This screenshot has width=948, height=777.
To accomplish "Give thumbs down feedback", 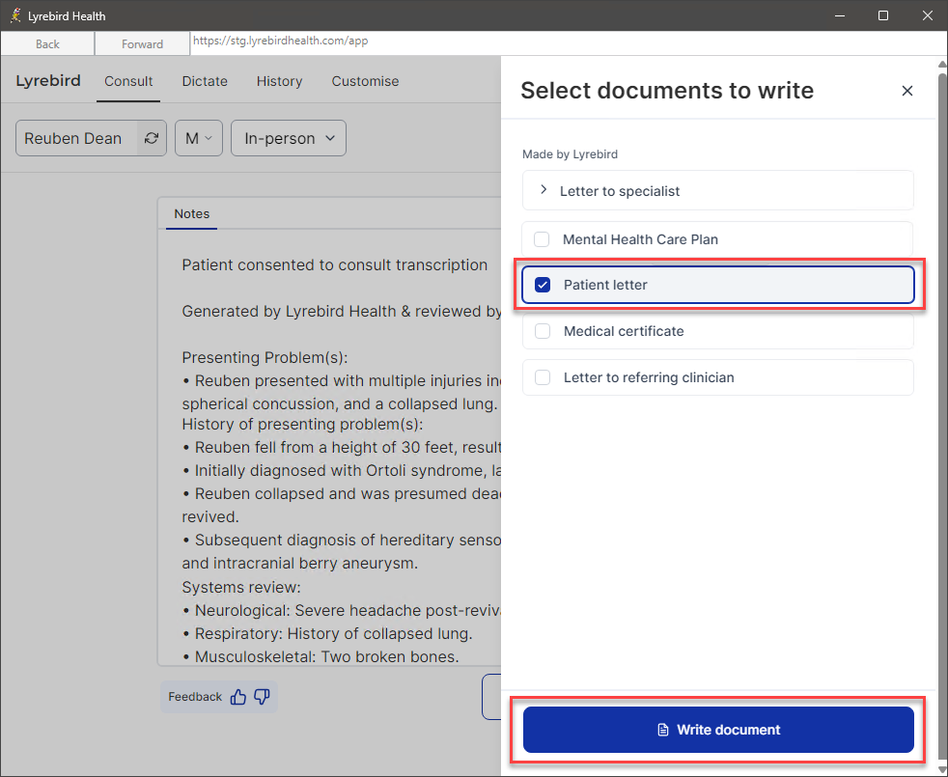I will click(x=262, y=697).
